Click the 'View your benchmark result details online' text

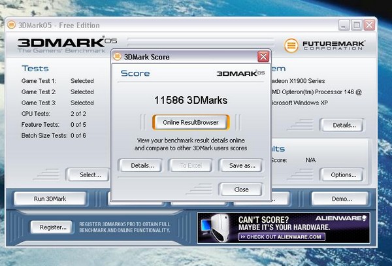tap(191, 141)
